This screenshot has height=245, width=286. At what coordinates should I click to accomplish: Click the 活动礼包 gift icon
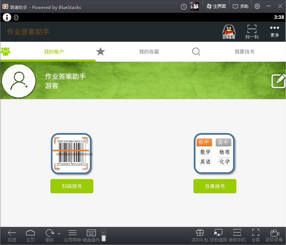pos(200,233)
